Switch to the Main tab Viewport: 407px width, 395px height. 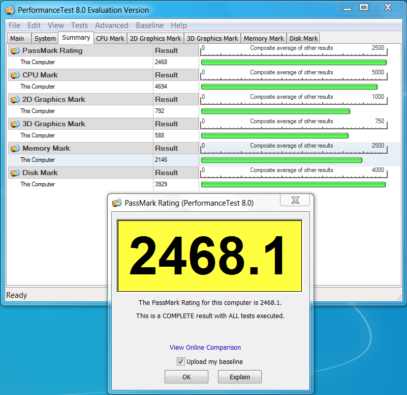click(x=19, y=38)
